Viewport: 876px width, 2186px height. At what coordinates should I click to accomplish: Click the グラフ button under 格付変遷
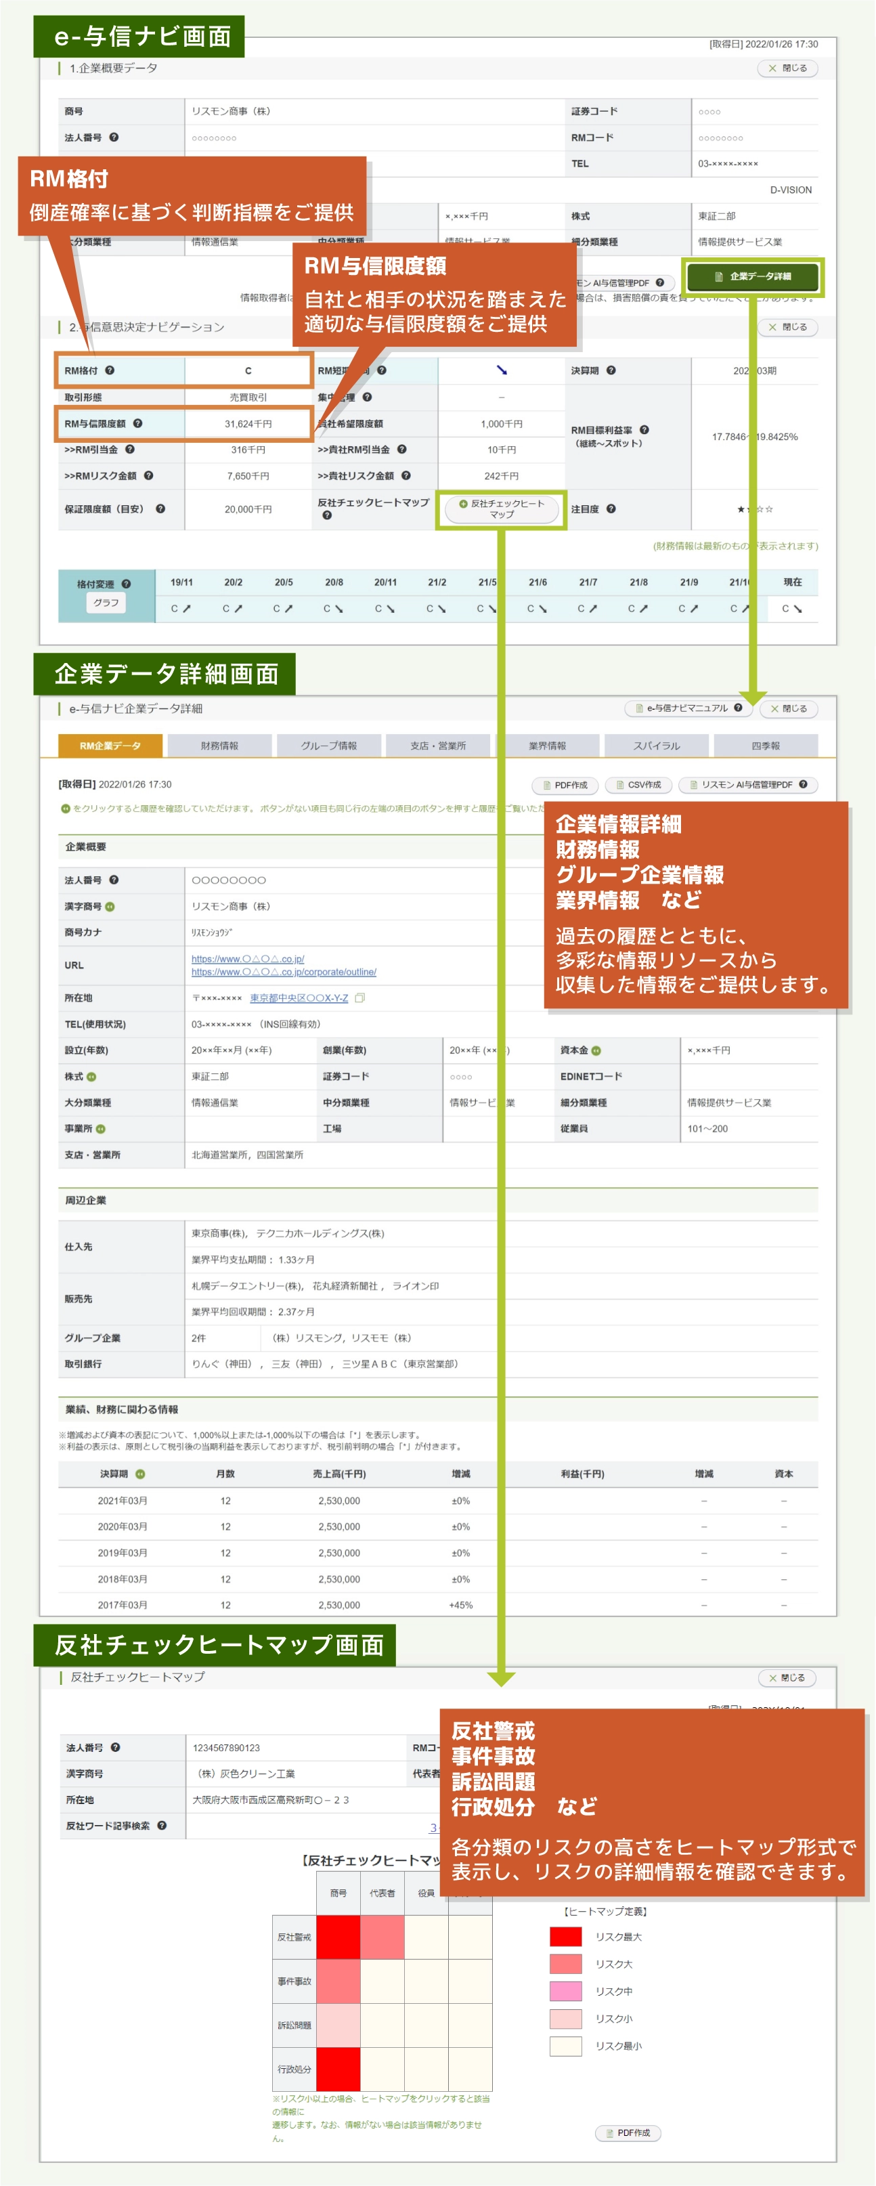click(x=106, y=603)
